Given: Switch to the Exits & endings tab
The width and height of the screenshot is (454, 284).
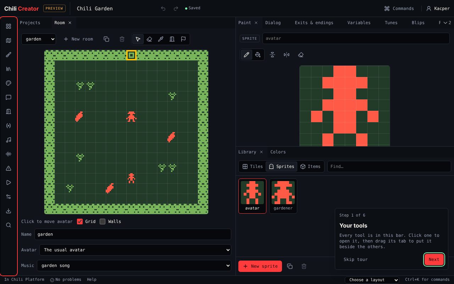Looking at the screenshot, I should pyautogui.click(x=314, y=23).
